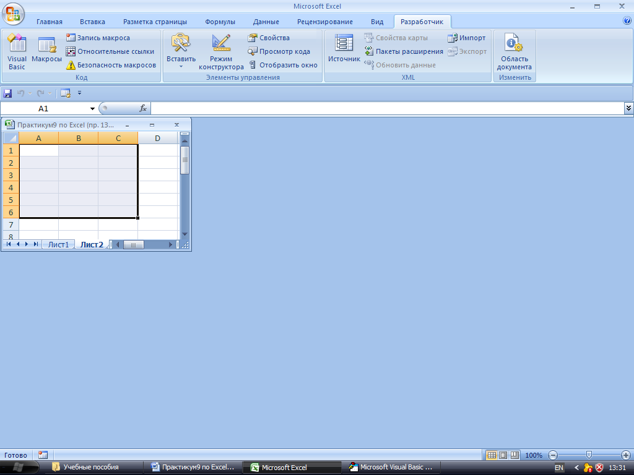Expand the formula bar

coord(628,108)
